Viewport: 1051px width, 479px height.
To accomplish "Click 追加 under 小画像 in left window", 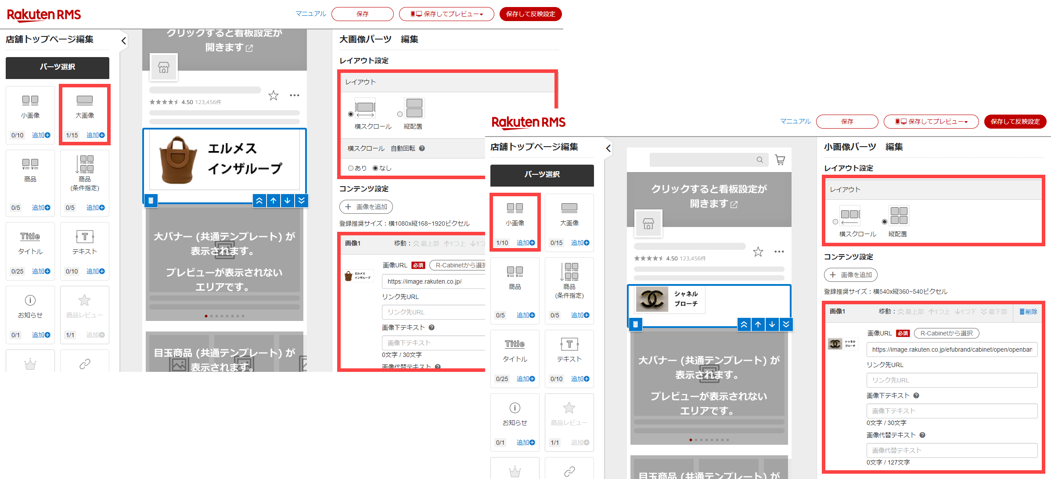I will [x=41, y=135].
